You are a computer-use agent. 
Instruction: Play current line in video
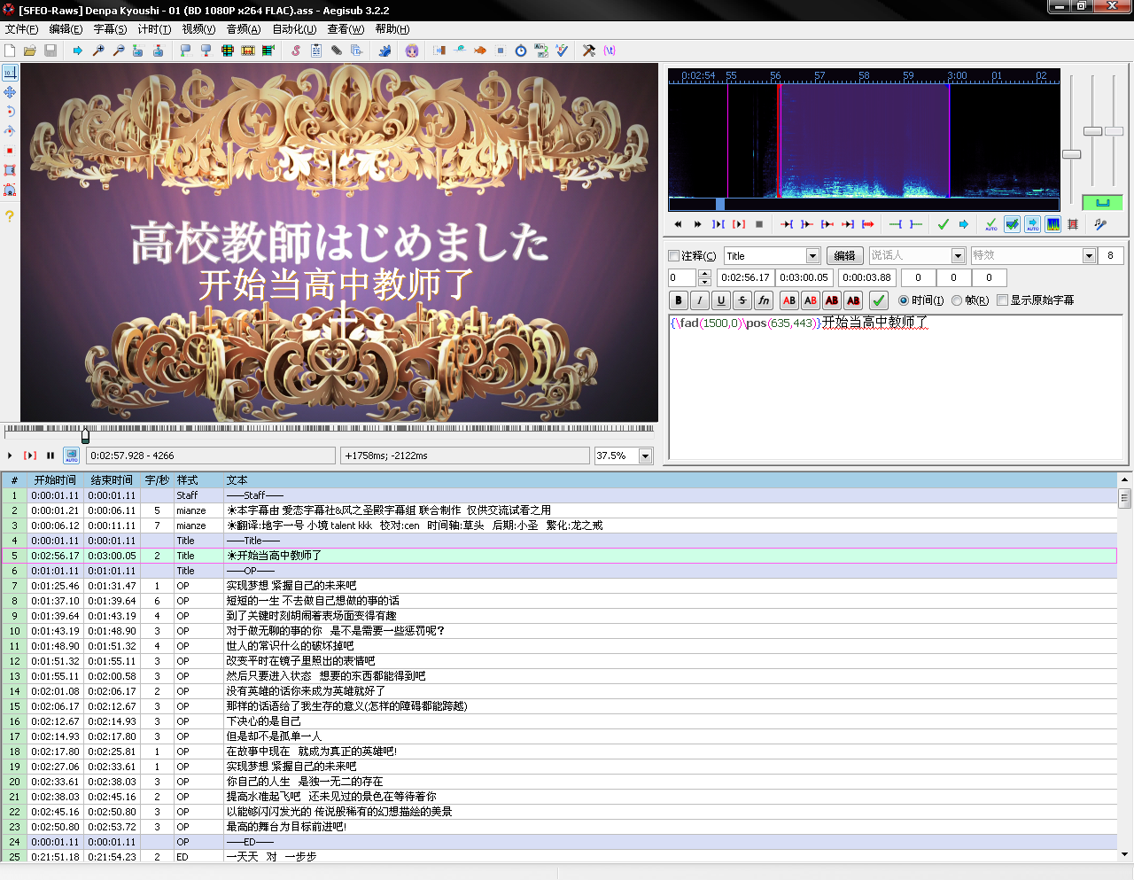click(30, 456)
